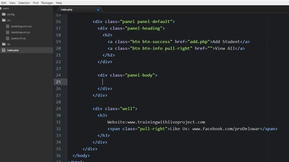Expand the config folder in tree

[x=11, y=14]
